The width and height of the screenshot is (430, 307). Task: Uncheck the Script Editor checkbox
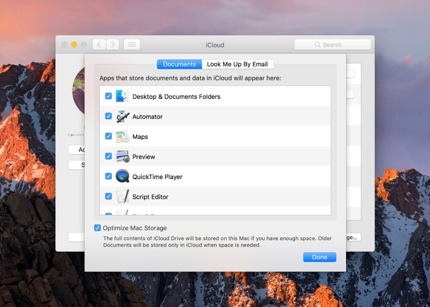click(109, 196)
